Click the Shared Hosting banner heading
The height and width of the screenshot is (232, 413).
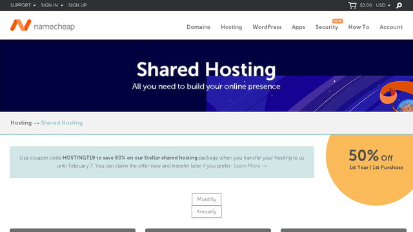pyautogui.click(x=206, y=69)
